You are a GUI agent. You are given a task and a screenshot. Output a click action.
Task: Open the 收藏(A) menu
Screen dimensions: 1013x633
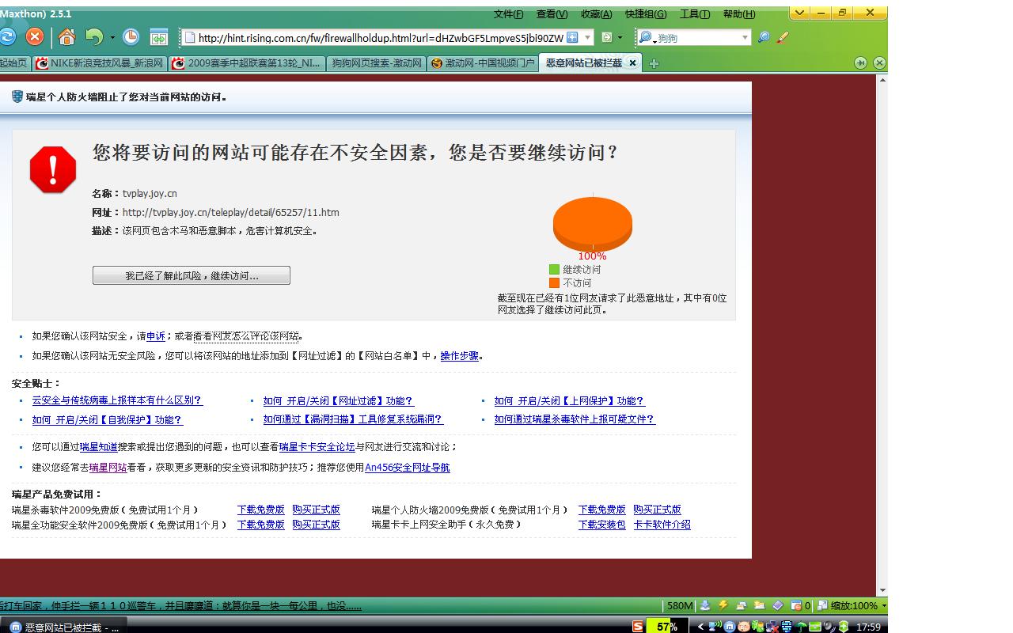(x=596, y=14)
